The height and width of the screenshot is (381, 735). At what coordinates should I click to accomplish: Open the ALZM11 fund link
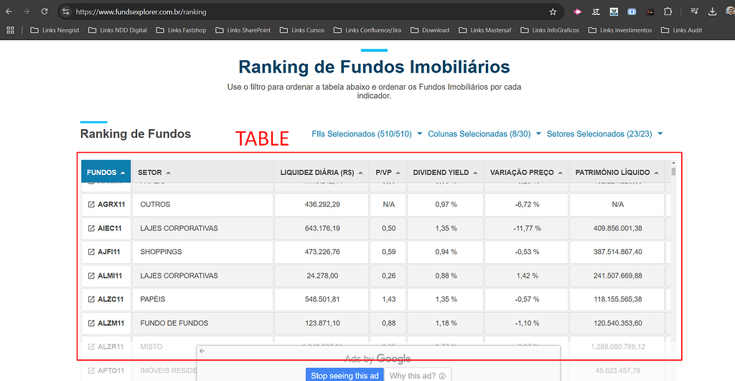tap(111, 323)
